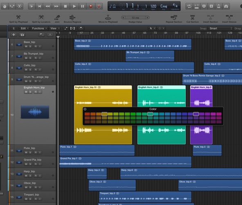The image size is (242, 205).
Task: Click Go to Beginning transport button
Action: (x=39, y=6)
